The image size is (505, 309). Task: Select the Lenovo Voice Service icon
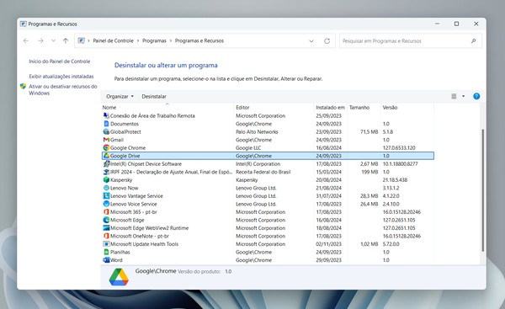tap(106, 204)
